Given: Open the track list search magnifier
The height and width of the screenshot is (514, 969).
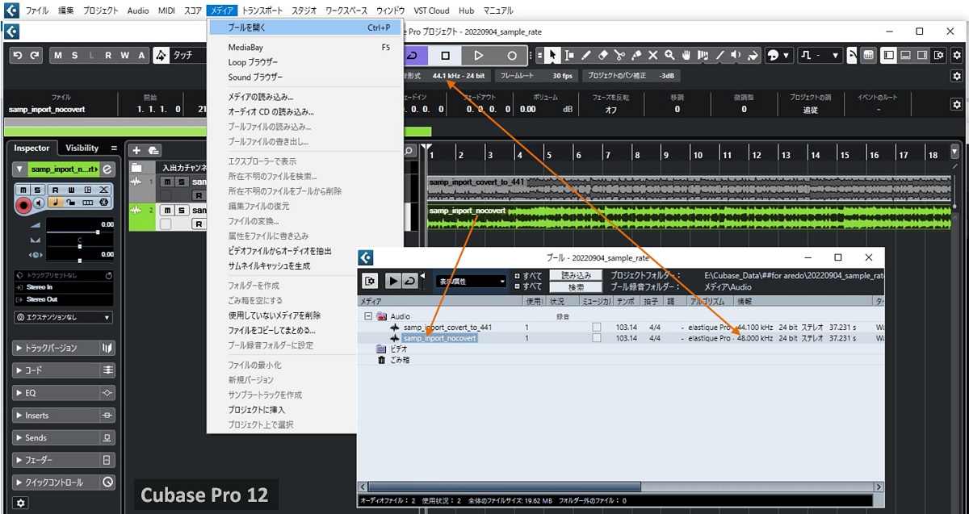Looking at the screenshot, I should point(409,150).
